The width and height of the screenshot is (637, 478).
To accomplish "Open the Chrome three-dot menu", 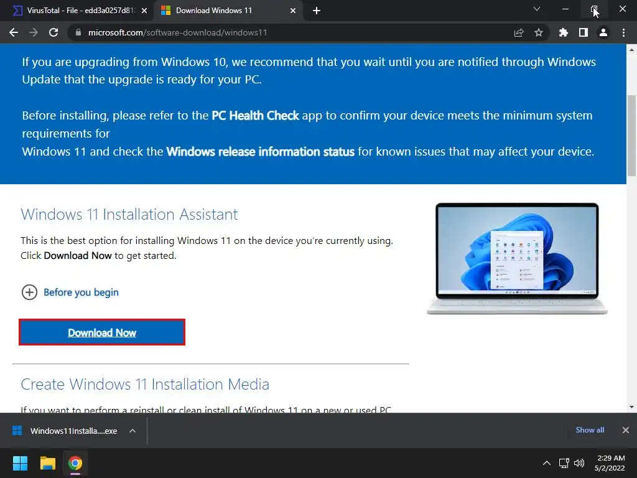I will [623, 32].
